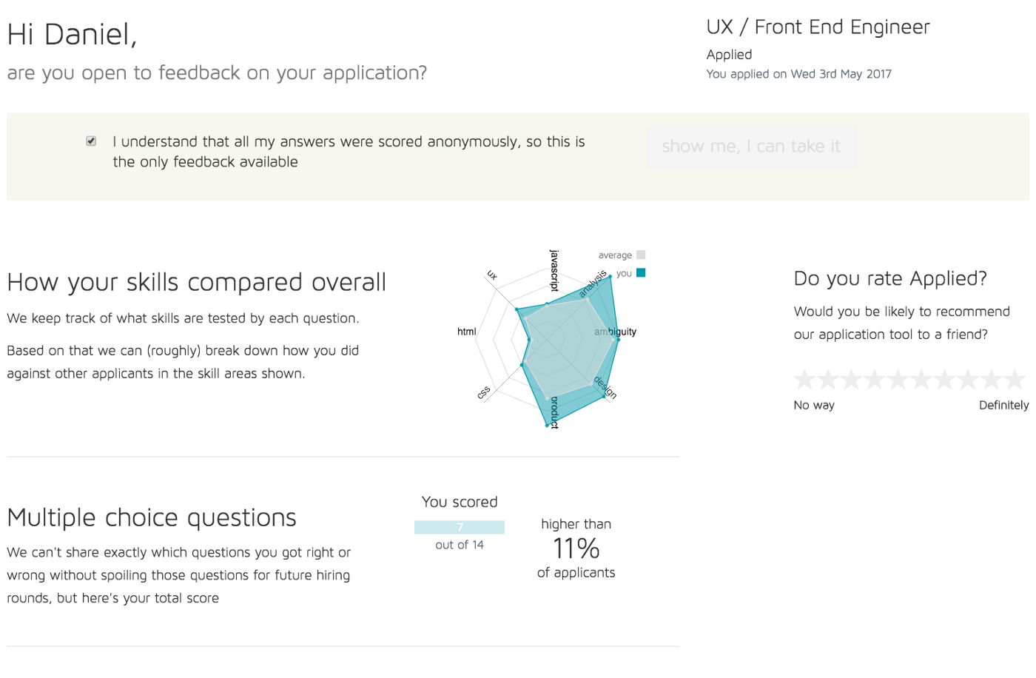
Task: Select the second rating star
Action: (x=828, y=380)
